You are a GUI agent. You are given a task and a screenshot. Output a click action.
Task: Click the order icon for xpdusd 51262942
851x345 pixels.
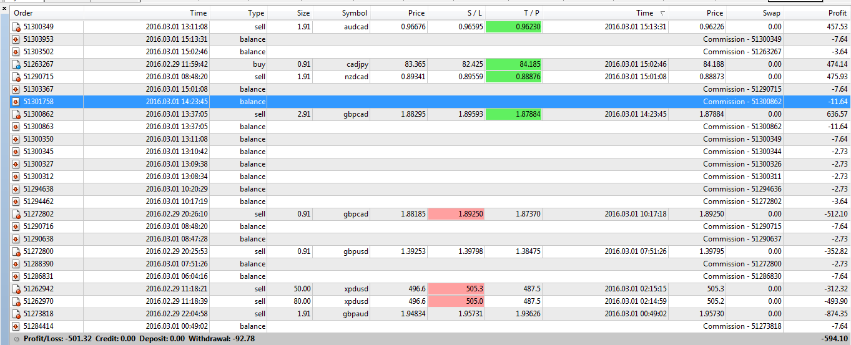pyautogui.click(x=16, y=289)
